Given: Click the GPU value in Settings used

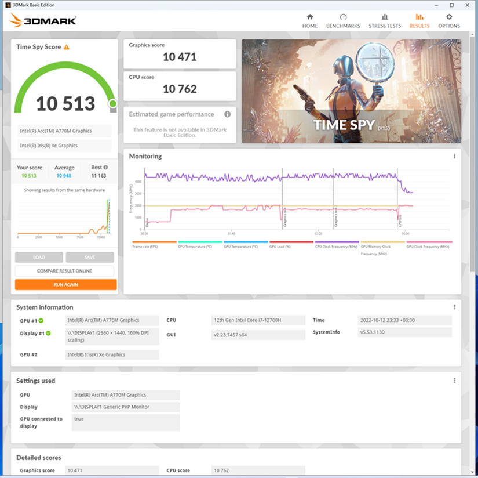Looking at the screenshot, I should pos(126,395).
